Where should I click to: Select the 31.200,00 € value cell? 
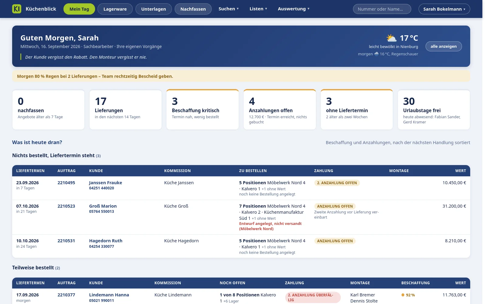454,206
